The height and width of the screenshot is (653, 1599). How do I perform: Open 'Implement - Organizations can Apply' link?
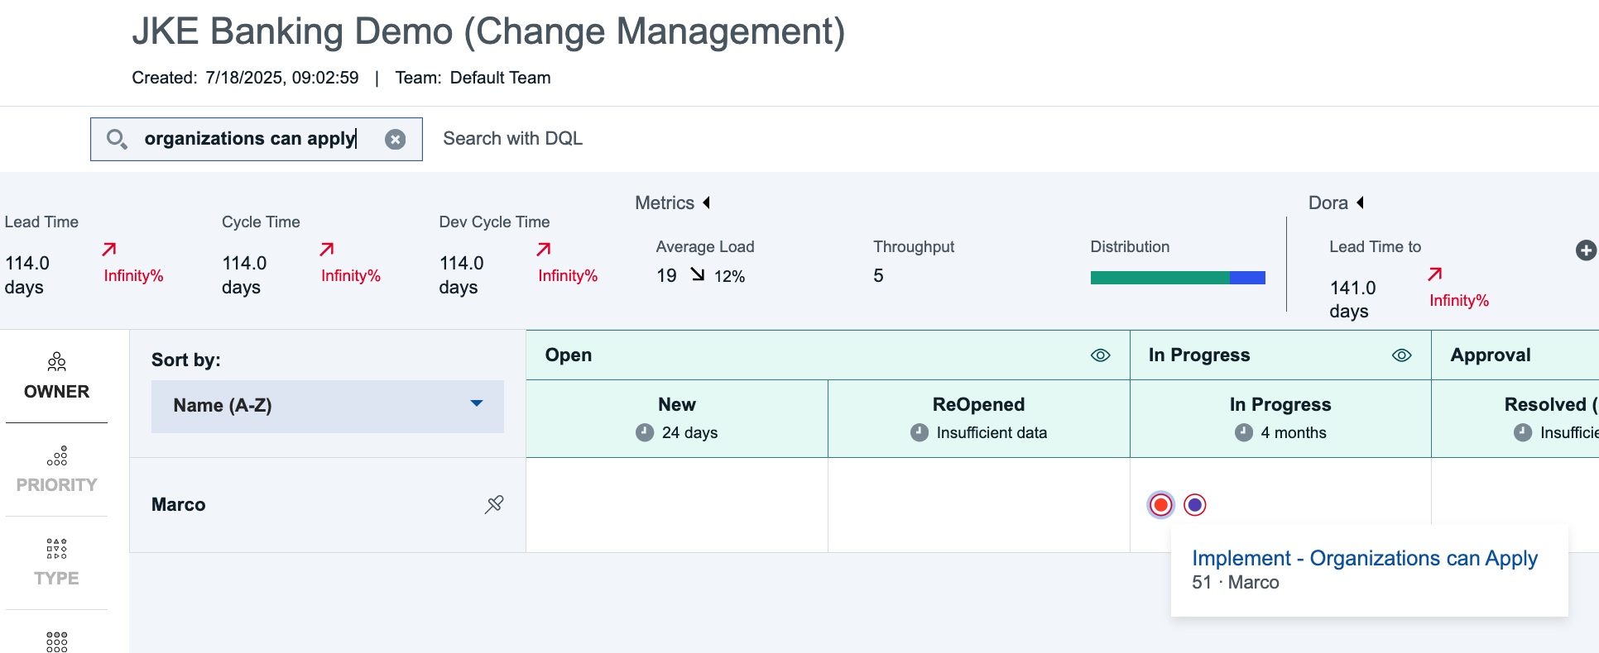tap(1365, 559)
